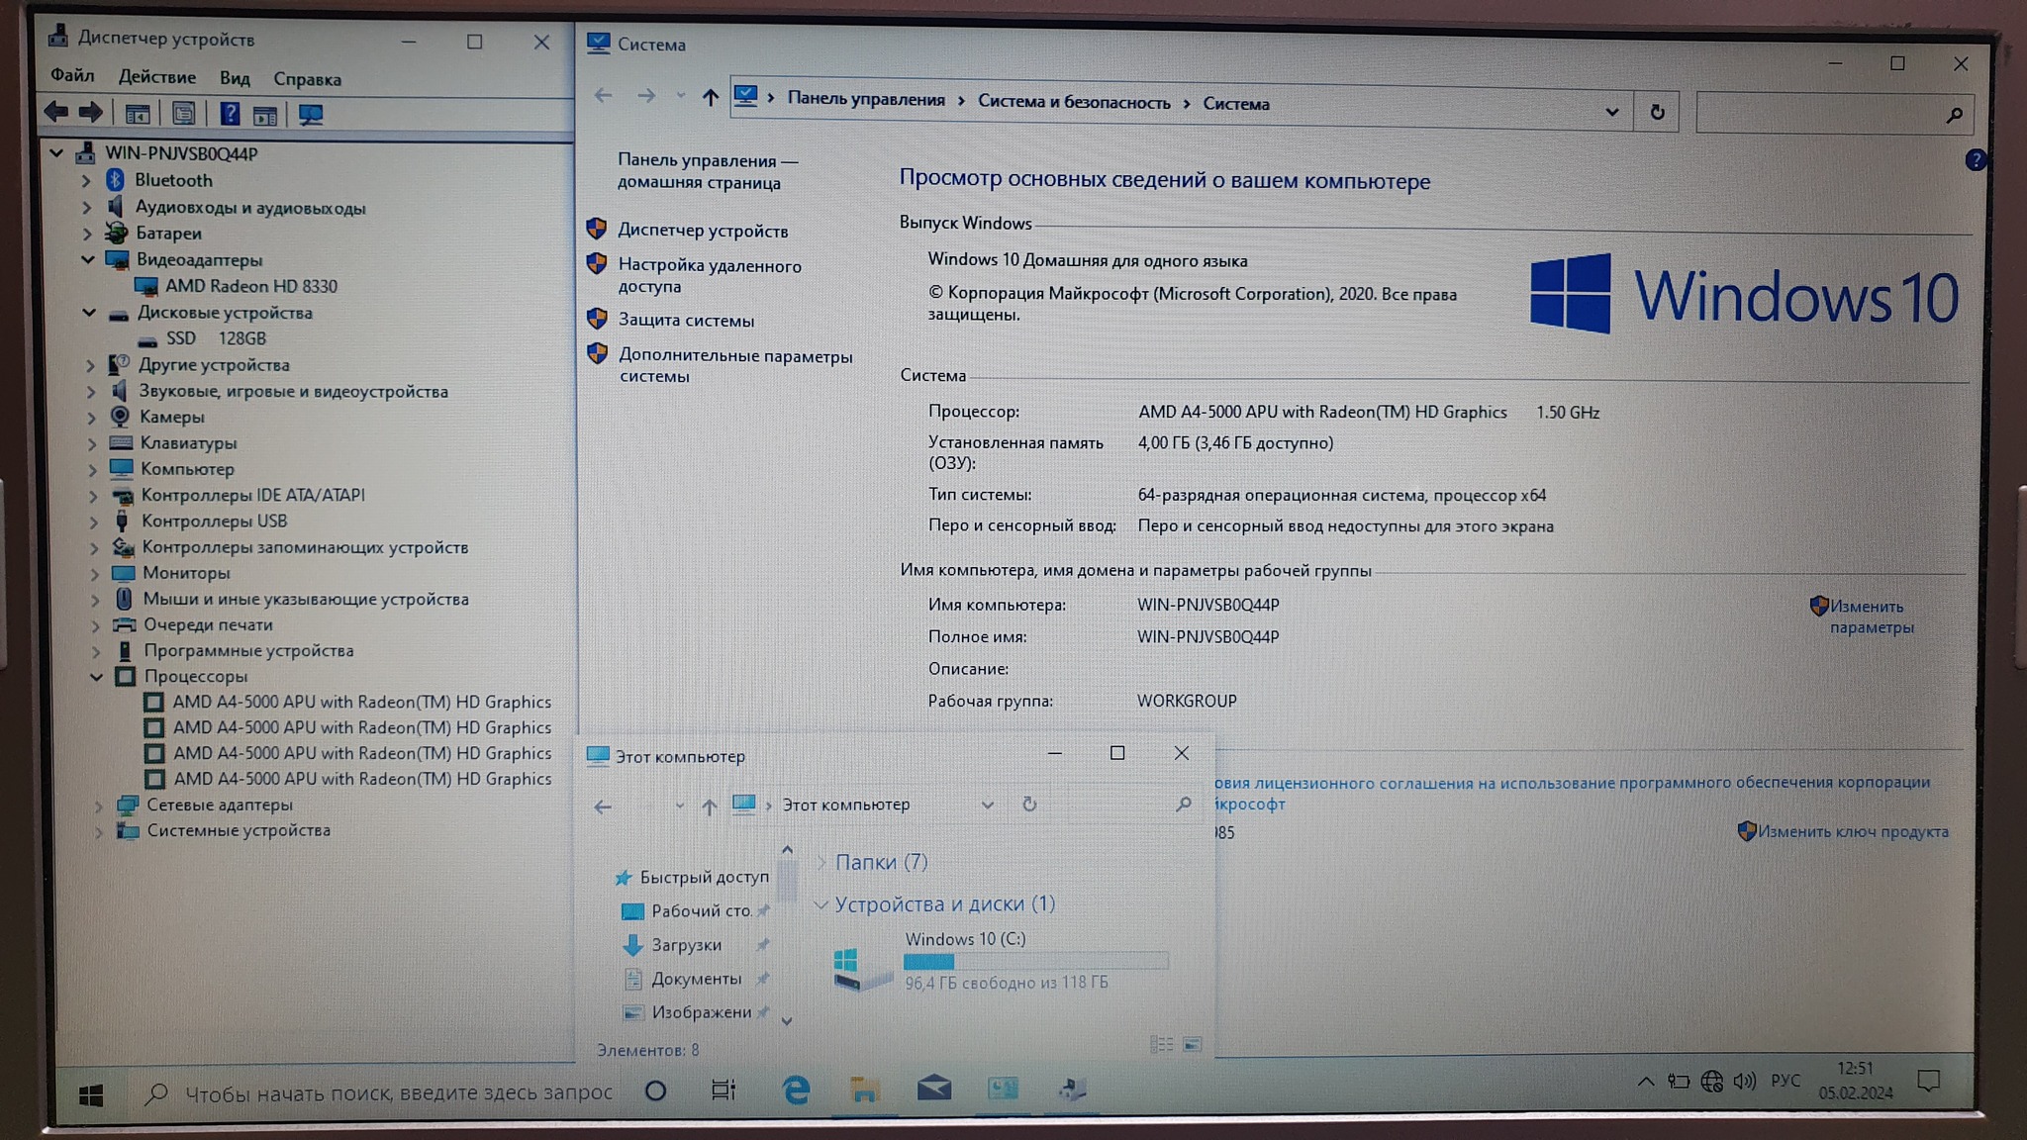Click the Help toolbar icon in Device Manager
This screenshot has height=1140, width=2027.
(x=230, y=114)
